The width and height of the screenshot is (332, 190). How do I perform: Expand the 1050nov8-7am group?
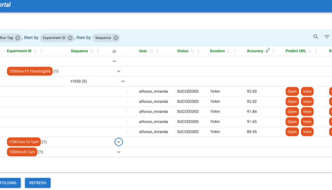[x=119, y=152]
